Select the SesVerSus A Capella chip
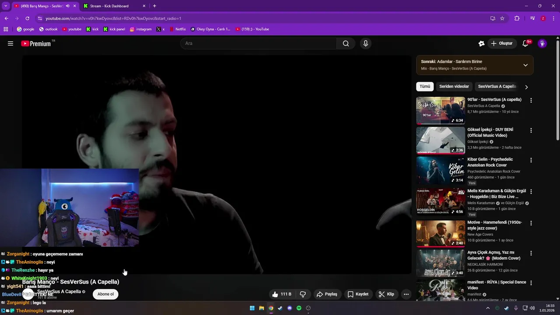The image size is (560, 315). [497, 87]
